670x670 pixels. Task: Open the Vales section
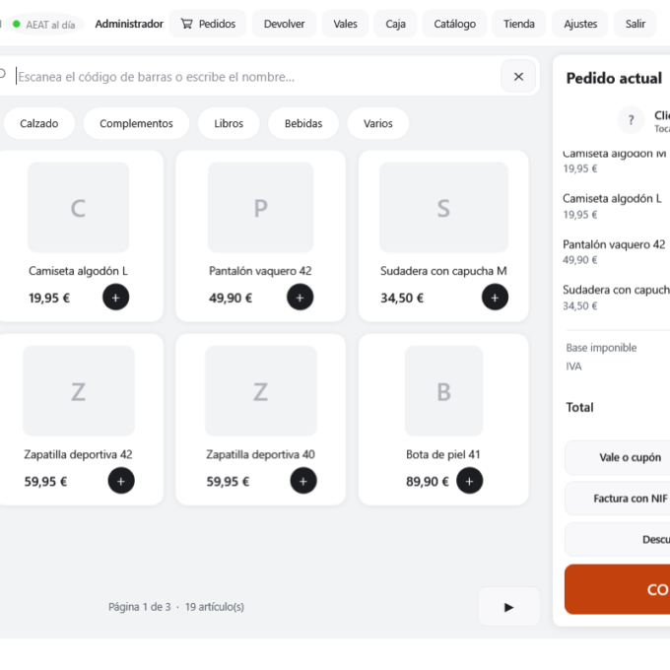coord(345,24)
